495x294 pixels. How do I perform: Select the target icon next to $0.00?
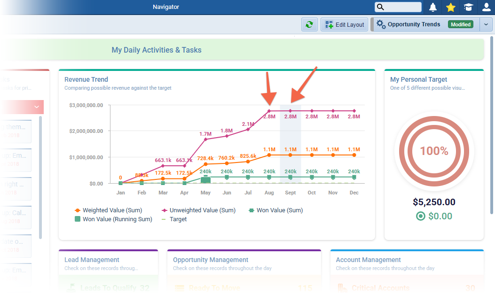click(420, 216)
